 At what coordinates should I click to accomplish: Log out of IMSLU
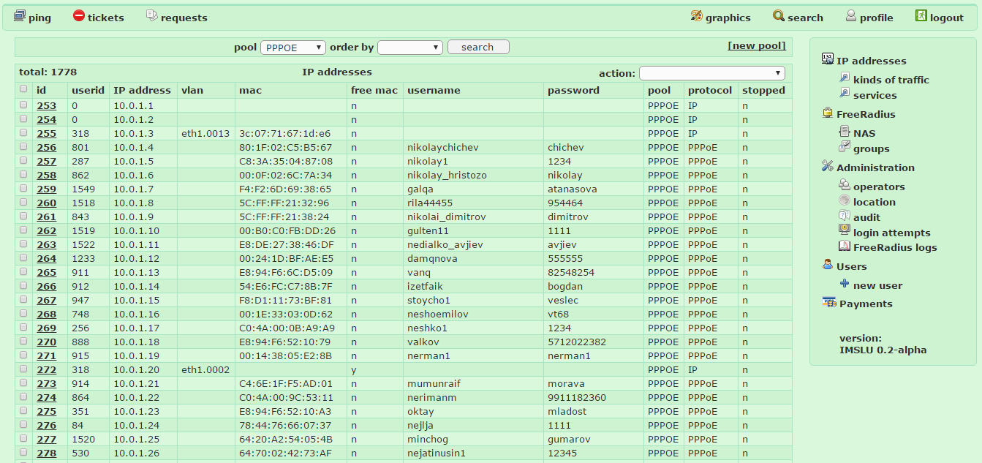[940, 17]
